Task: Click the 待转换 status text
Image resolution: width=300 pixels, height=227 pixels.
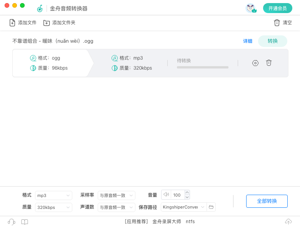Action: (x=184, y=61)
